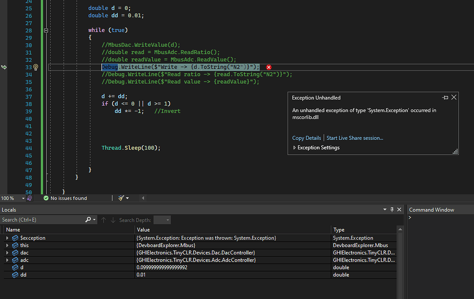Image resolution: width=474 pixels, height=299 pixels.
Task: Open the Code Cleanup options arrow
Action: [126, 198]
